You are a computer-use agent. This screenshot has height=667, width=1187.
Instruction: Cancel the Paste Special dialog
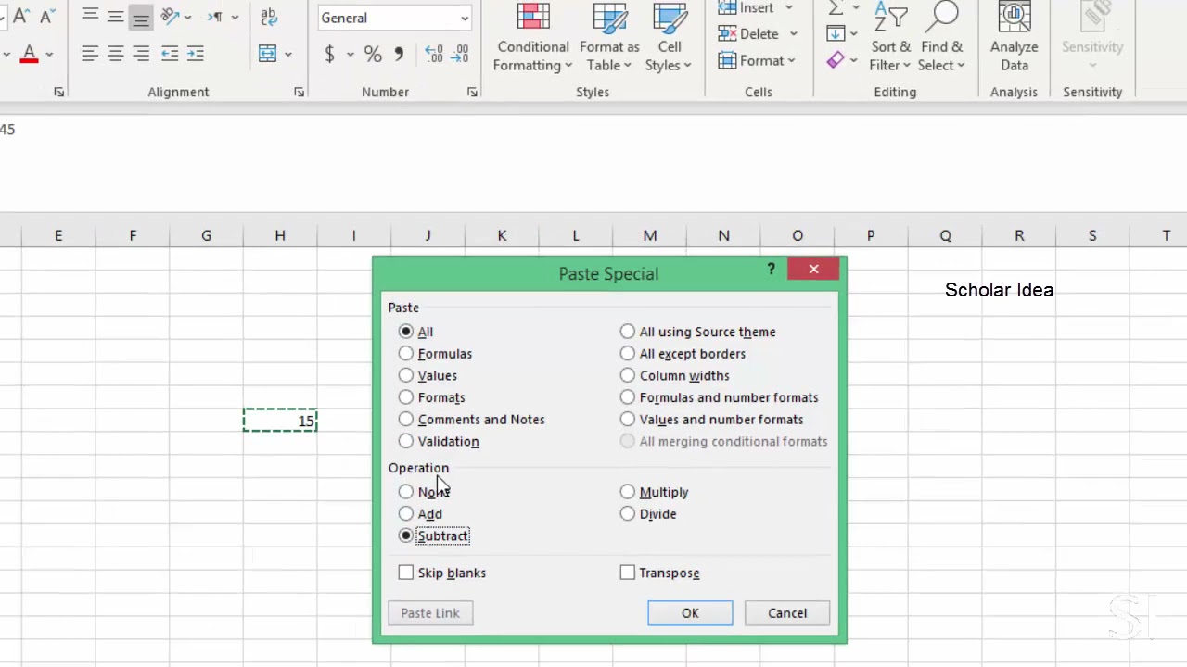(x=787, y=613)
